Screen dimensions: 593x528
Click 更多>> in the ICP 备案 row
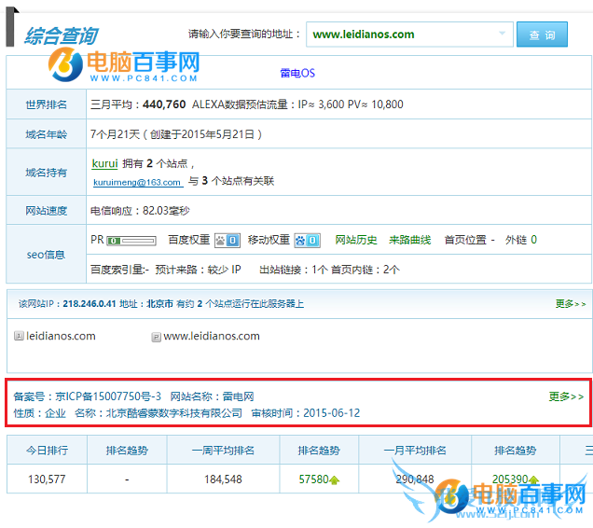(x=566, y=396)
